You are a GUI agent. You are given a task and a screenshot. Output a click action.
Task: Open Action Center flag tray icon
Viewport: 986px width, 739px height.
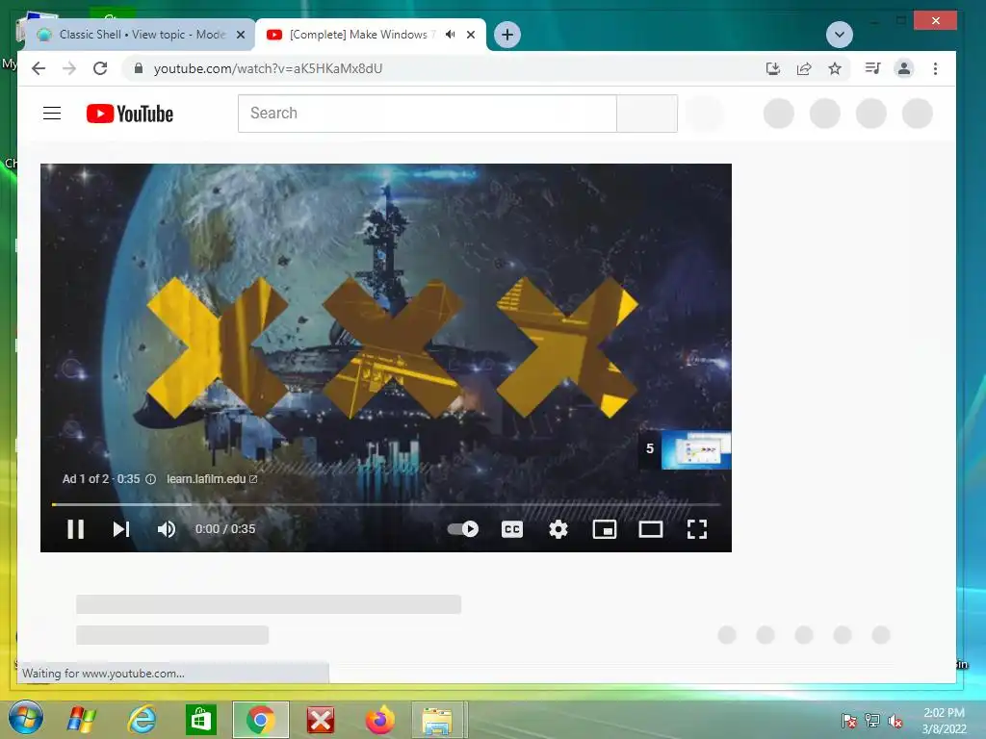[x=849, y=721]
